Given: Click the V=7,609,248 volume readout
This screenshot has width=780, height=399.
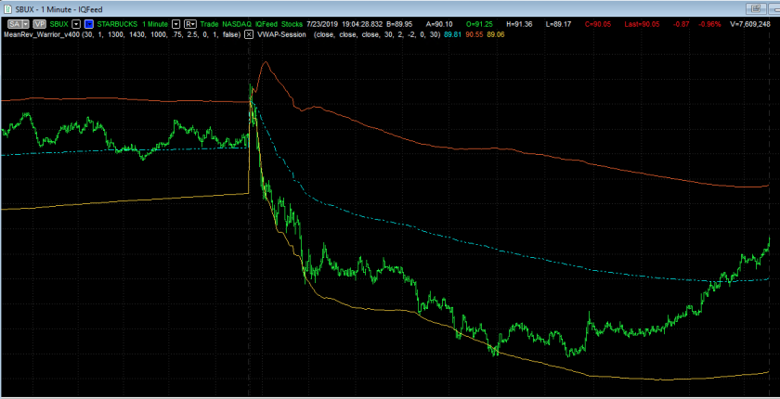Looking at the screenshot, I should 748,21.
